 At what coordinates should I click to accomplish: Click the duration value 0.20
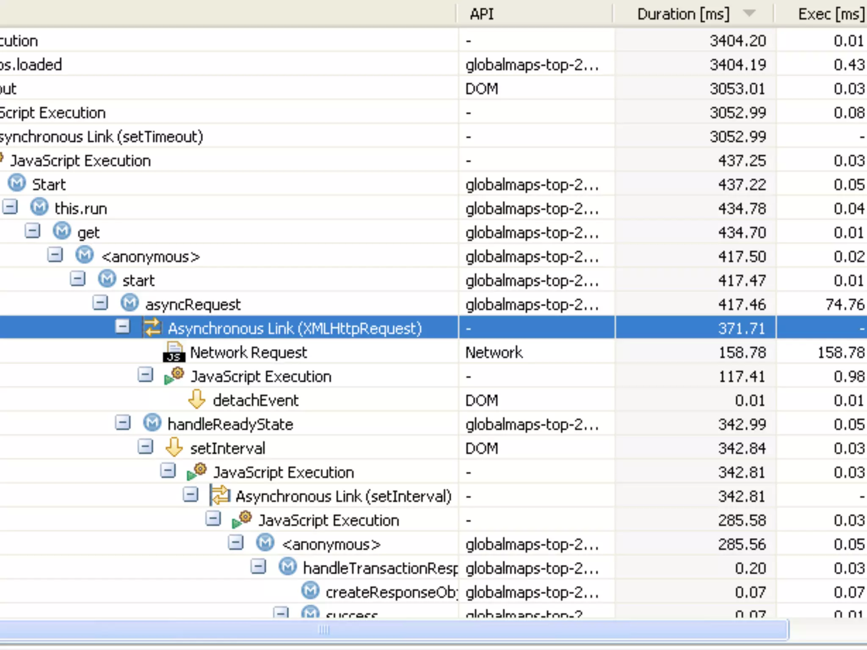click(751, 568)
